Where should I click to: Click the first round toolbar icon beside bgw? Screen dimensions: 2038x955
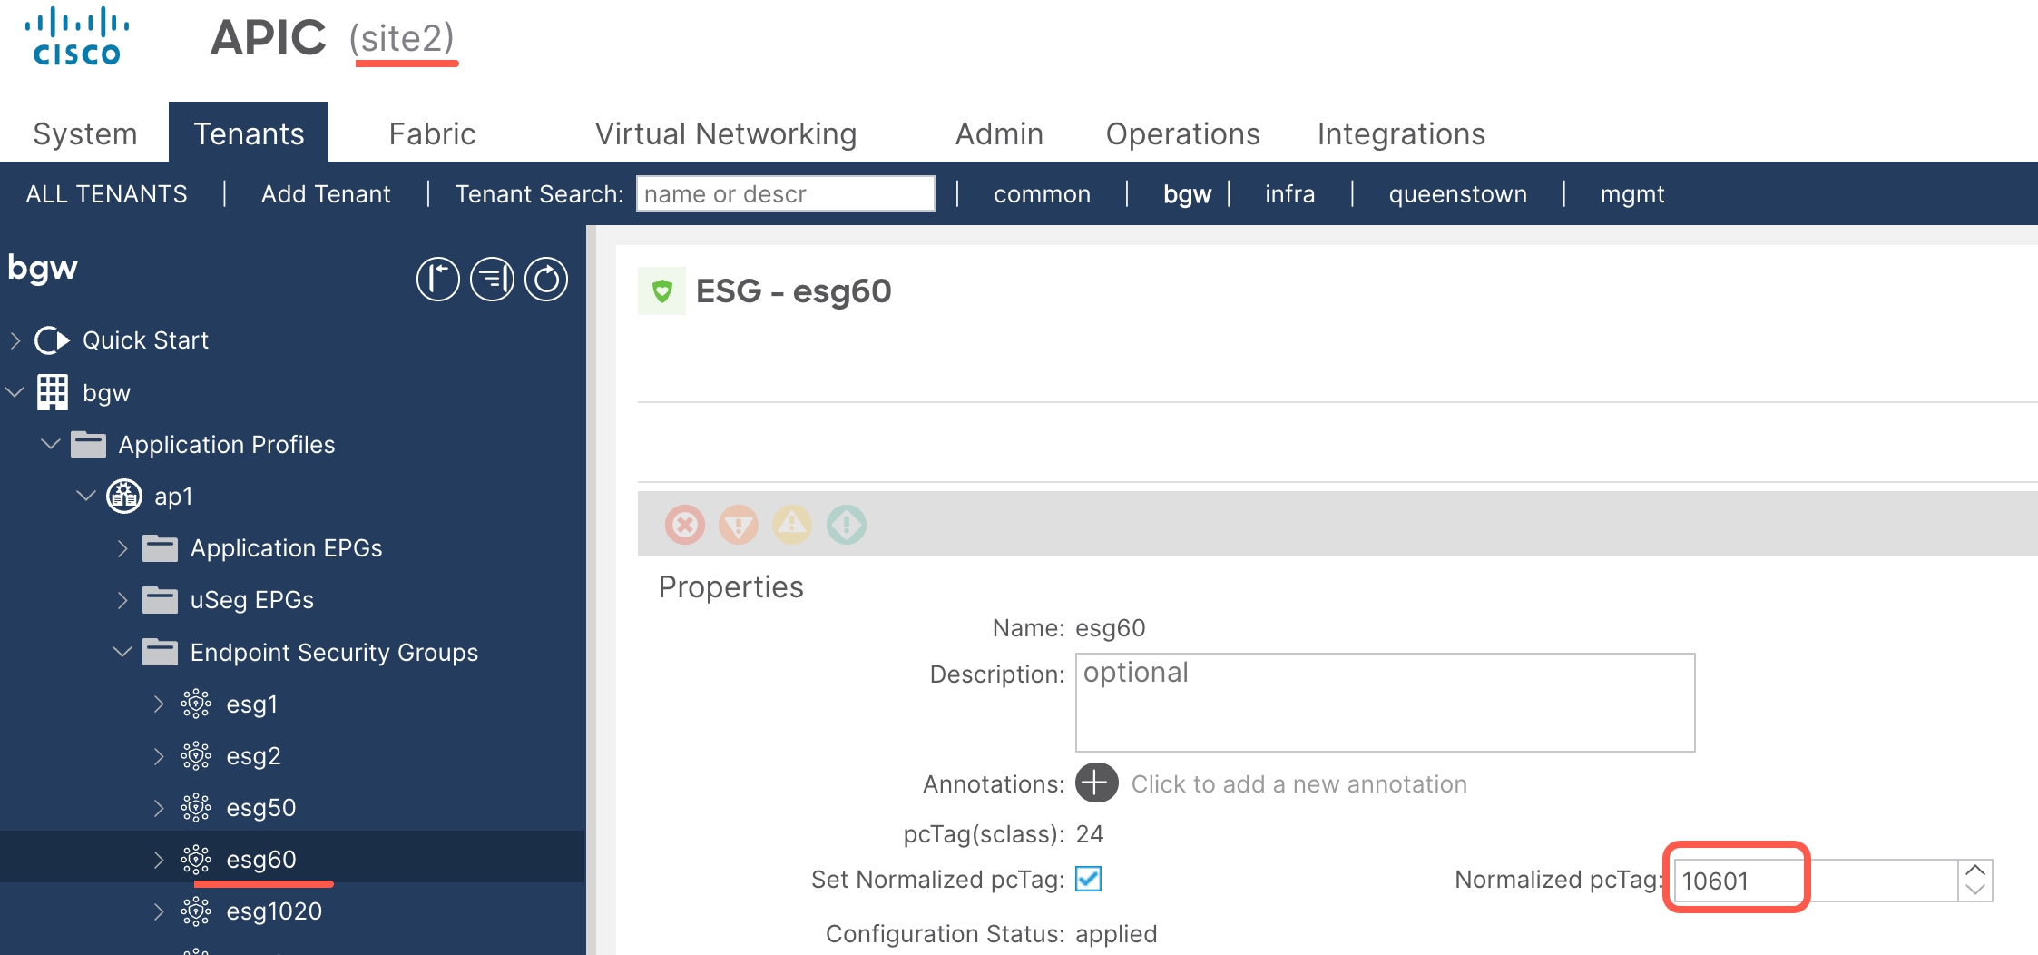[438, 279]
